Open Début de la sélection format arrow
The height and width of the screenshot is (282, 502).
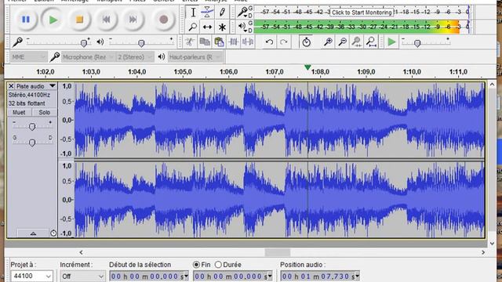click(187, 277)
